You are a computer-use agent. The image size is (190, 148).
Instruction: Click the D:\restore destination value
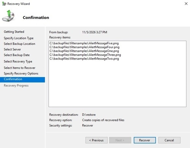89,115
